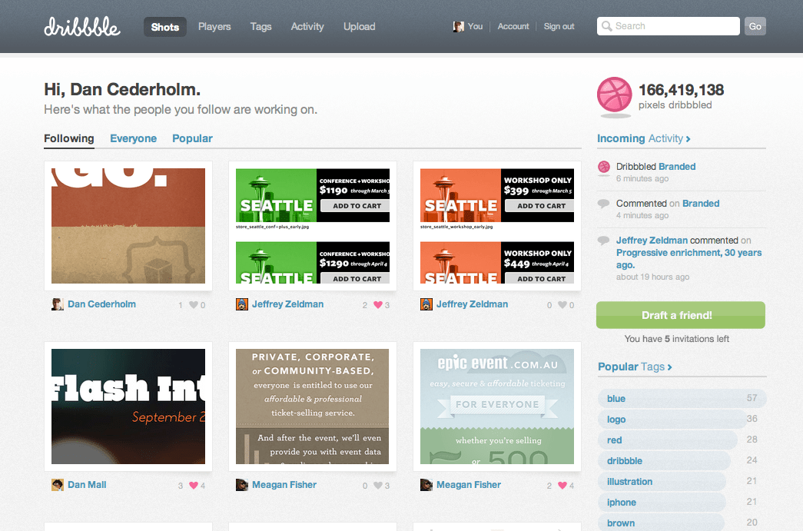Click the user avatar next to You
The width and height of the screenshot is (803, 531).
pos(458,27)
